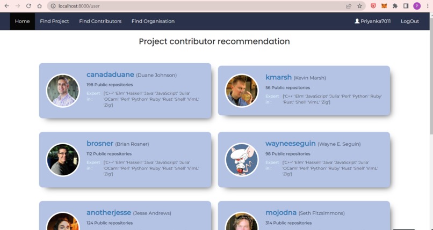
Task: Click '(Duane Johnson)' name text
Action: [x=156, y=75]
